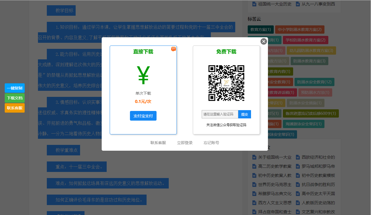Click the 0.1元/次 price text
The height and width of the screenshot is (215, 371).
(x=143, y=102)
